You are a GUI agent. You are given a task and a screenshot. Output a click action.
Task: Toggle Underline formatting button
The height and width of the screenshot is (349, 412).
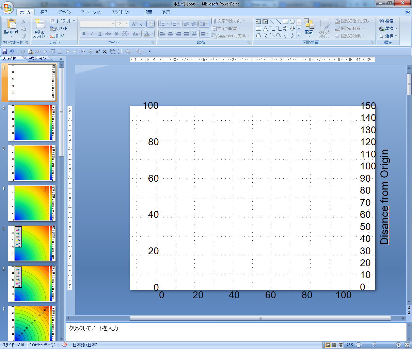[100, 34]
